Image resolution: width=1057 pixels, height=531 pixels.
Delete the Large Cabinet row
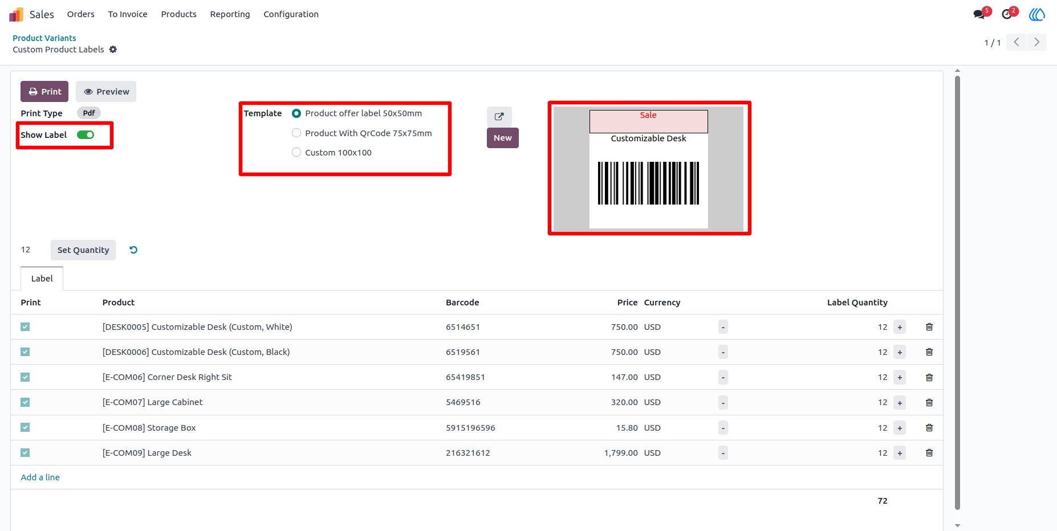point(929,402)
